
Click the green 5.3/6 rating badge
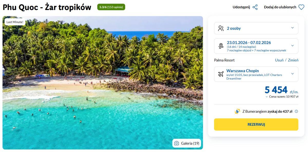(111, 7)
